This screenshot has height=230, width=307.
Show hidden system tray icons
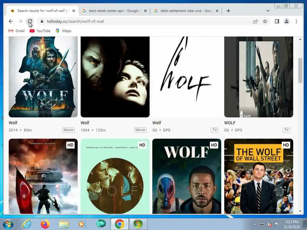[x=255, y=225]
